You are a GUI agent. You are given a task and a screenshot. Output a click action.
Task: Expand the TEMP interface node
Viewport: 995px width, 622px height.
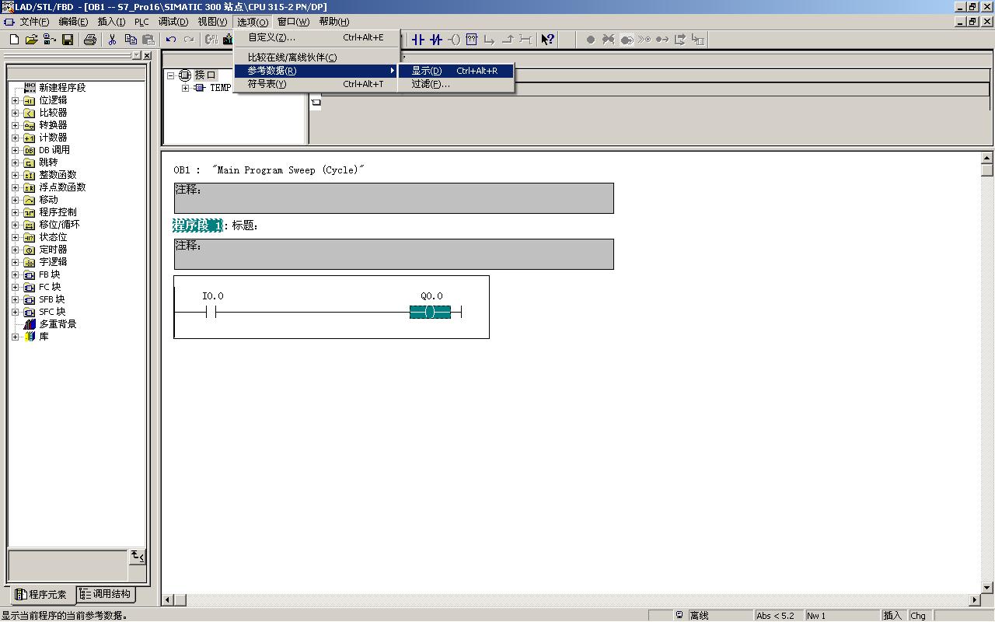pyautogui.click(x=185, y=88)
